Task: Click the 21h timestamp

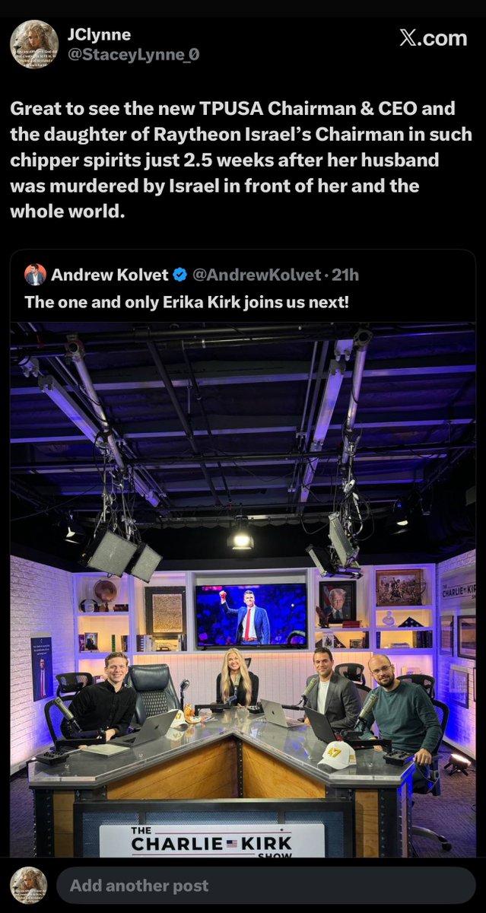Action: tap(344, 275)
